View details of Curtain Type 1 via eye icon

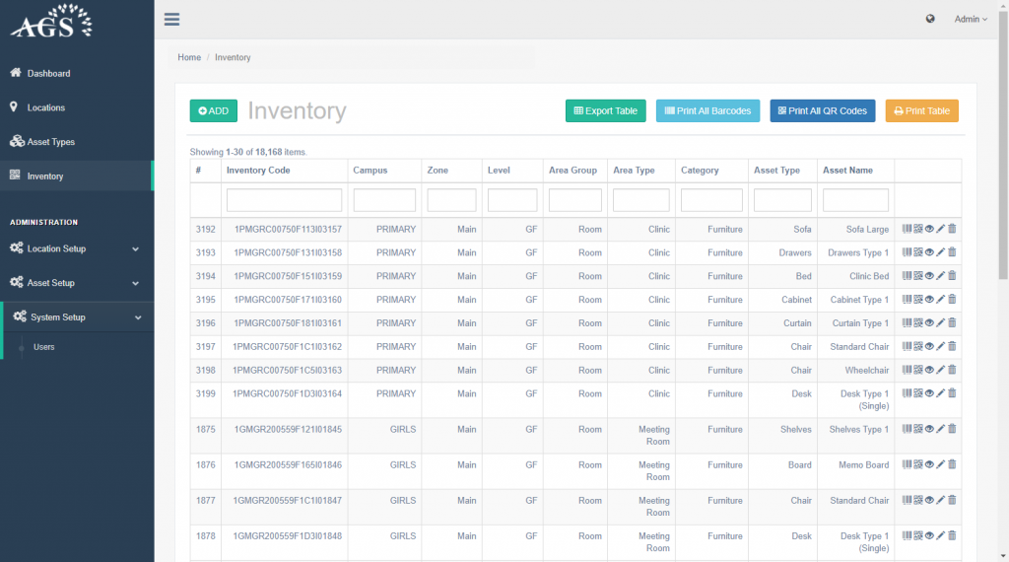(929, 323)
